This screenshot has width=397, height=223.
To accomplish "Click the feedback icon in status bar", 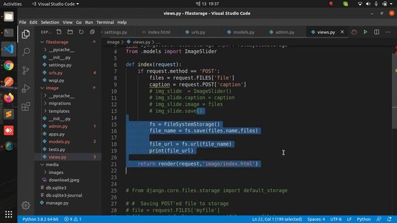I will tap(379, 219).
